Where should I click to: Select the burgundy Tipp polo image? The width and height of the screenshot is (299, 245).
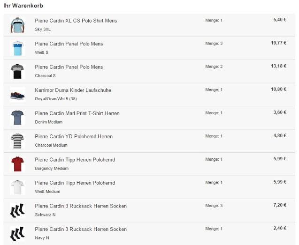[x=17, y=164]
